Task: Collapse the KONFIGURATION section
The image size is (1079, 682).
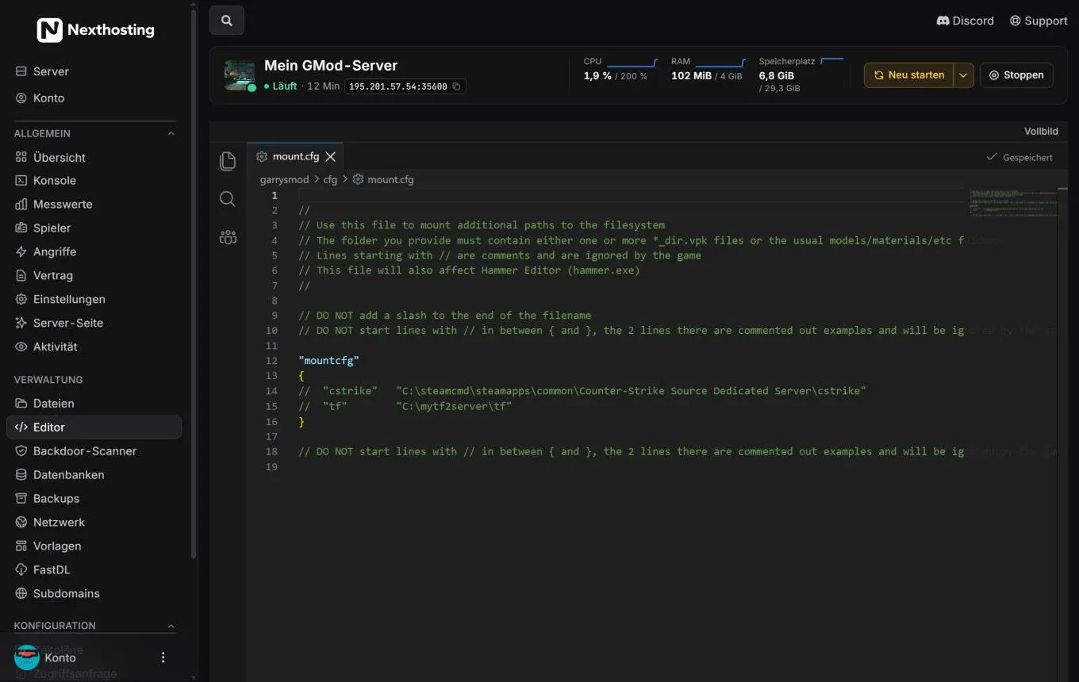Action: pyautogui.click(x=171, y=626)
